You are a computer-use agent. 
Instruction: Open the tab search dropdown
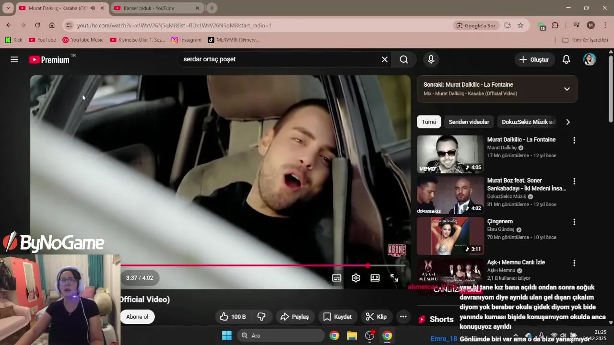pos(8,8)
